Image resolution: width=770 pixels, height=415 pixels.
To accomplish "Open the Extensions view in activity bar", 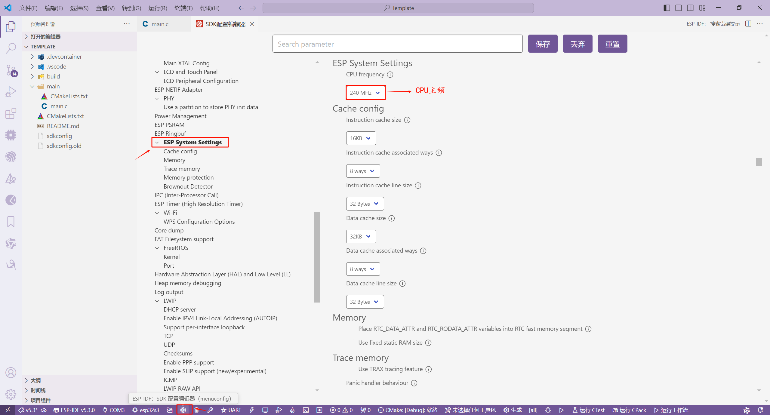I will 11,114.
